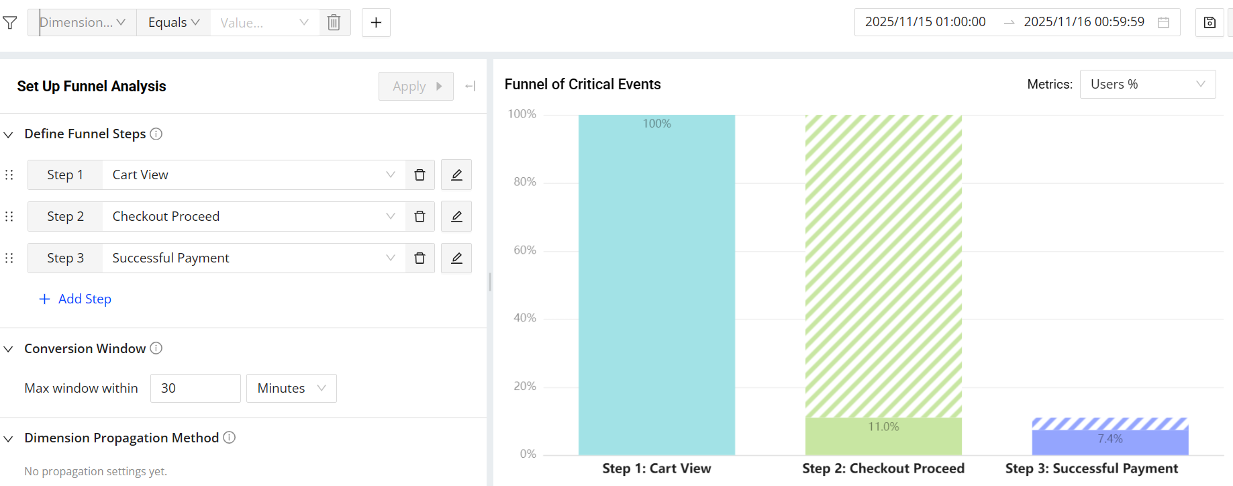Open the Minutes time unit dropdown

pos(291,389)
